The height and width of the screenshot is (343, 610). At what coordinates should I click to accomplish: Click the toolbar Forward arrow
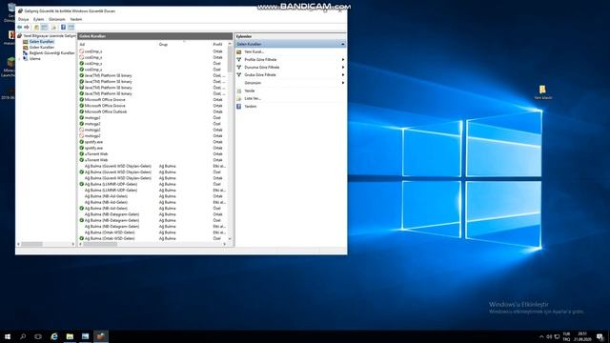(27, 28)
